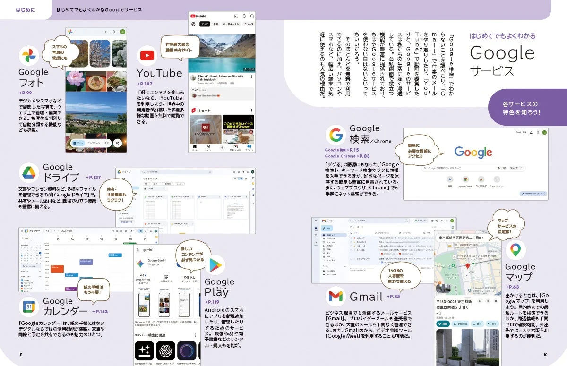This screenshot has width=567, height=366.
Task: Expand the マイドライブ dropdown in Drive
Action: click(151, 178)
